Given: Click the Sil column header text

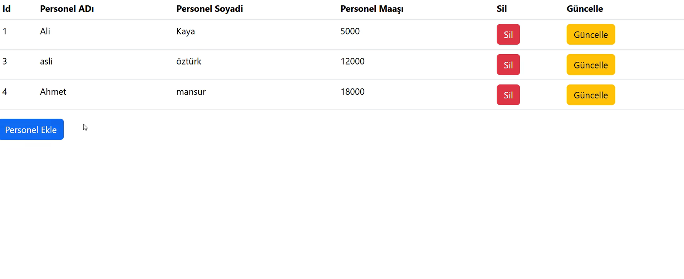Looking at the screenshot, I should coord(501,9).
